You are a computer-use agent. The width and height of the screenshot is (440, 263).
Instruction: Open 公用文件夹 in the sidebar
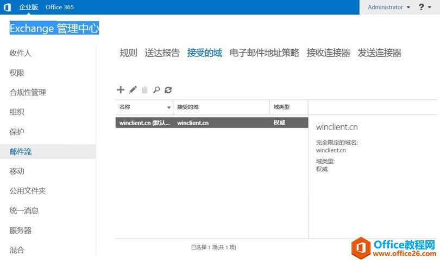point(28,191)
